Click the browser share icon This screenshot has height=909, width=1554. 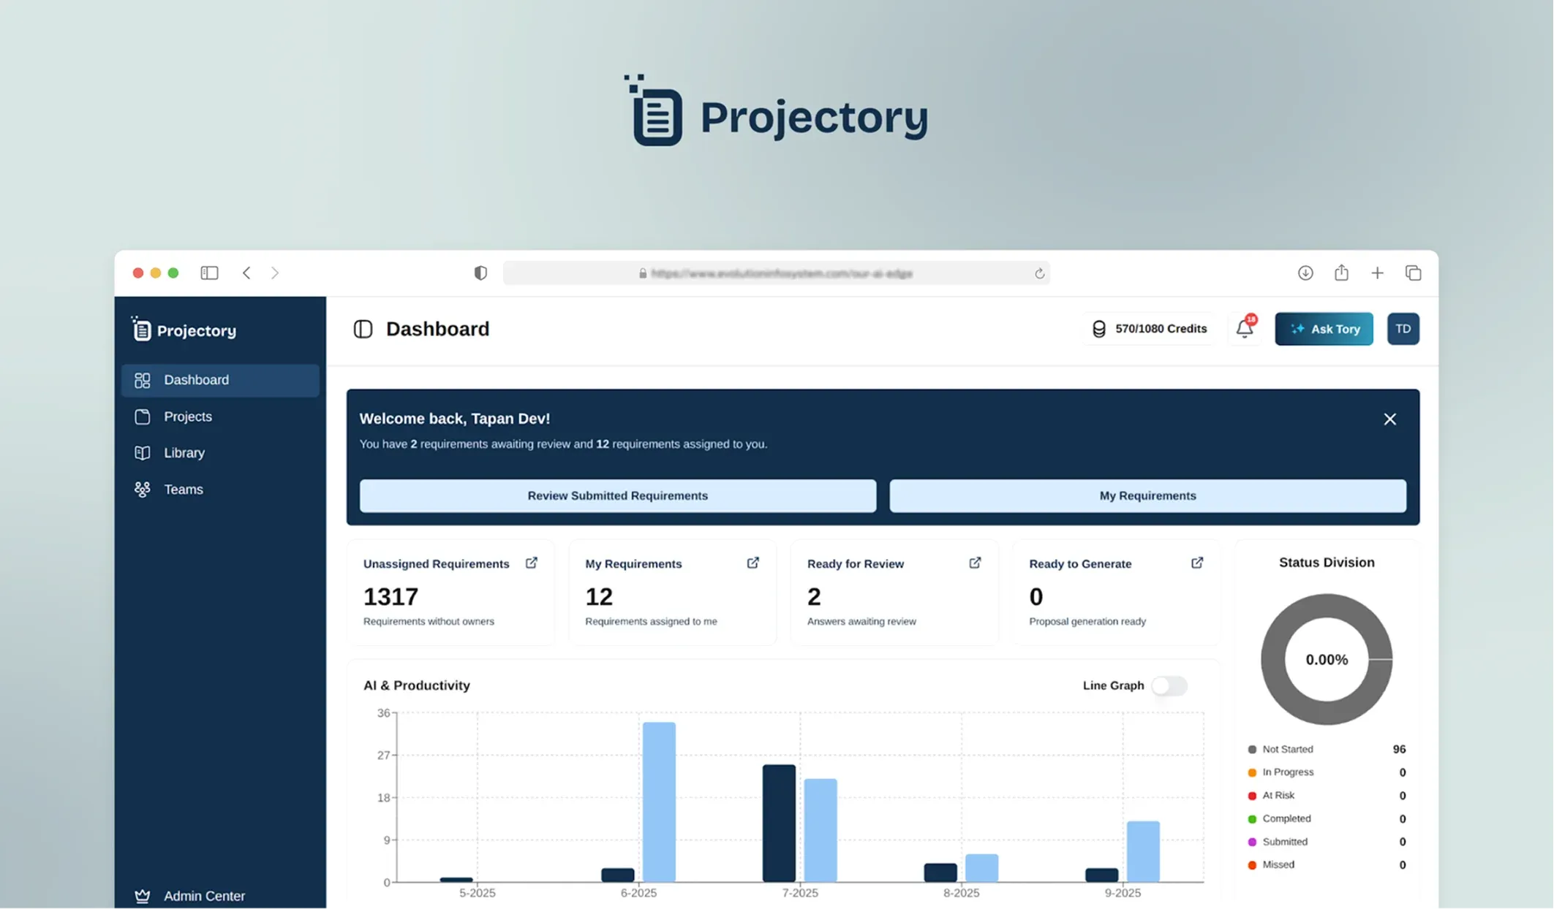point(1341,273)
